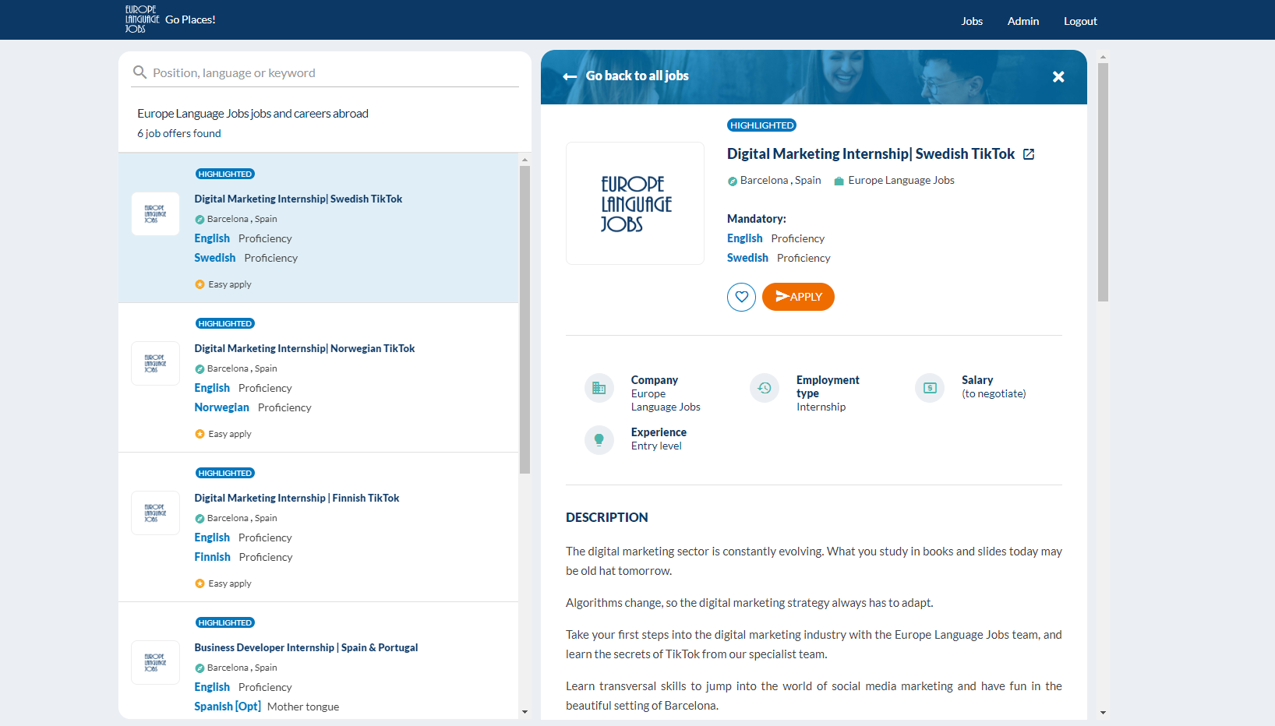Click the page scroll down arrow
Screen dimensions: 1275x726
pyautogui.click(x=1103, y=713)
